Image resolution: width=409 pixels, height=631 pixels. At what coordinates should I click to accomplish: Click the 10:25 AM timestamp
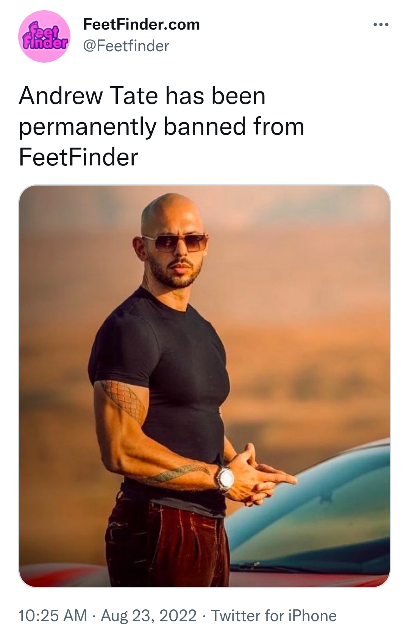(53, 615)
